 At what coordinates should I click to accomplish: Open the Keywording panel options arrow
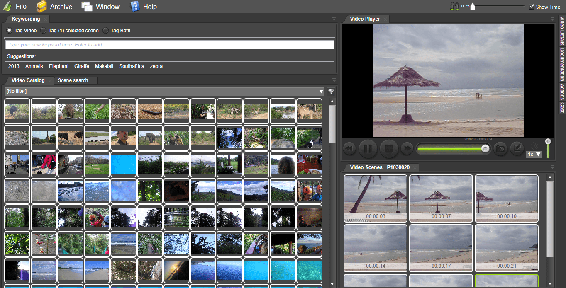(x=334, y=19)
